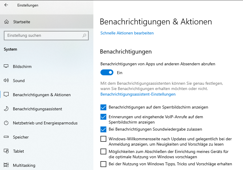Click the Einstellungen window title
This screenshot has height=170, width=243.
(x=28, y=5)
